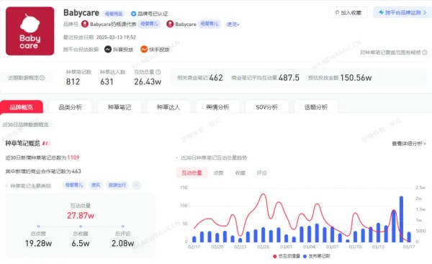Click the 母婴用品 tag beside Babycare title
Image resolution: width=432 pixels, height=264 pixels.
(114, 14)
